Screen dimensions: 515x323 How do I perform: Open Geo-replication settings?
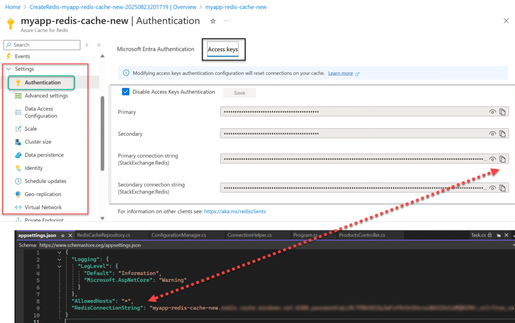pyautogui.click(x=43, y=194)
